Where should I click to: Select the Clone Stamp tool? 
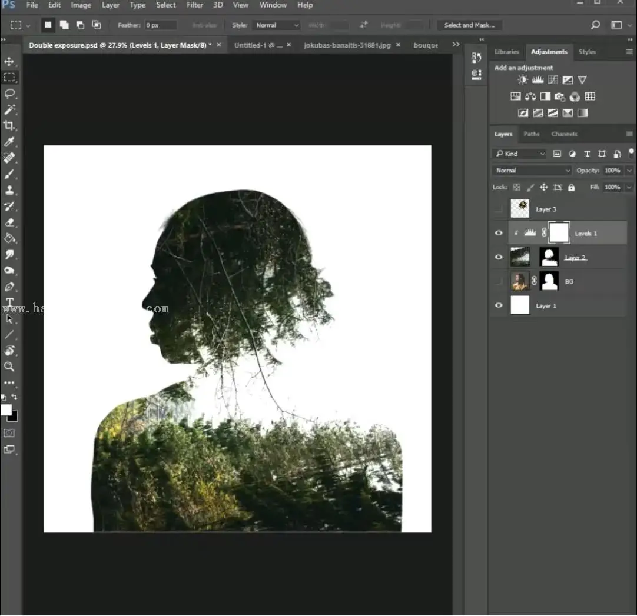pos(9,190)
